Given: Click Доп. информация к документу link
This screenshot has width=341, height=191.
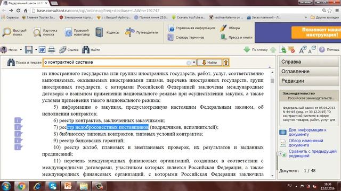Looking at the screenshot, I should click(307, 132).
